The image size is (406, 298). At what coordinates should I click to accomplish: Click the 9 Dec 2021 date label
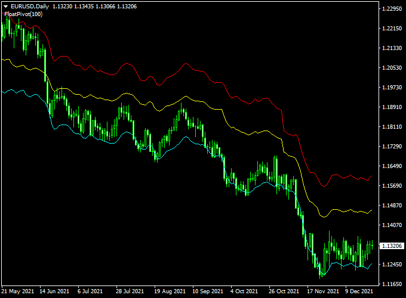pos(359,291)
